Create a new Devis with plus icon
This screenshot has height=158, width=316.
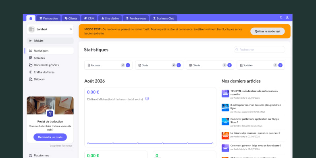[x=179, y=65]
